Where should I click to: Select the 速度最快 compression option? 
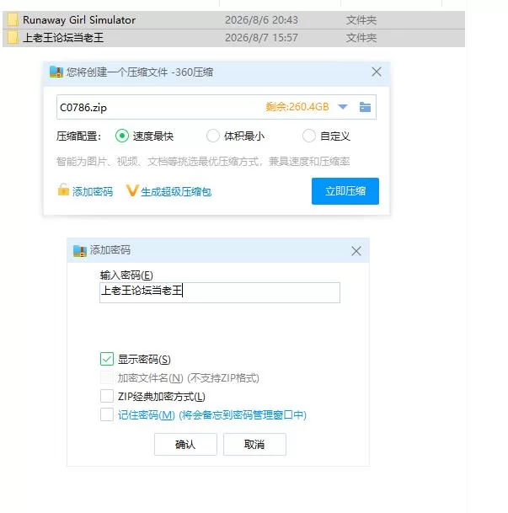tap(122, 136)
